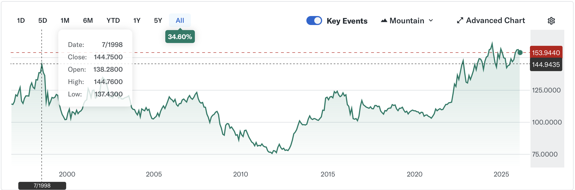Image resolution: width=575 pixels, height=190 pixels.
Task: Show year-to-date with YTD tab
Action: pyautogui.click(x=113, y=21)
